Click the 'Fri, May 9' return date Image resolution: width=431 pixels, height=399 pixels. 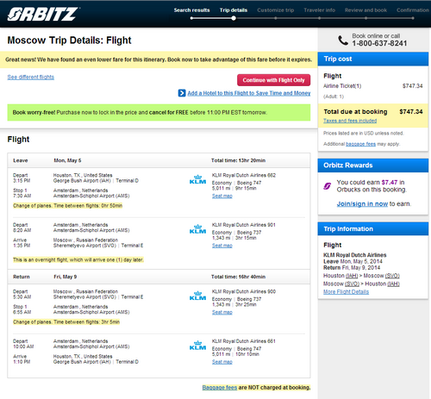[x=66, y=277]
